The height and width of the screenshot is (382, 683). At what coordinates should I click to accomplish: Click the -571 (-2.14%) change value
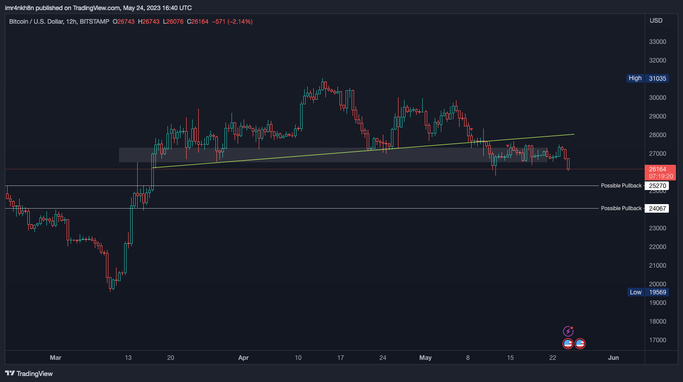tap(233, 22)
